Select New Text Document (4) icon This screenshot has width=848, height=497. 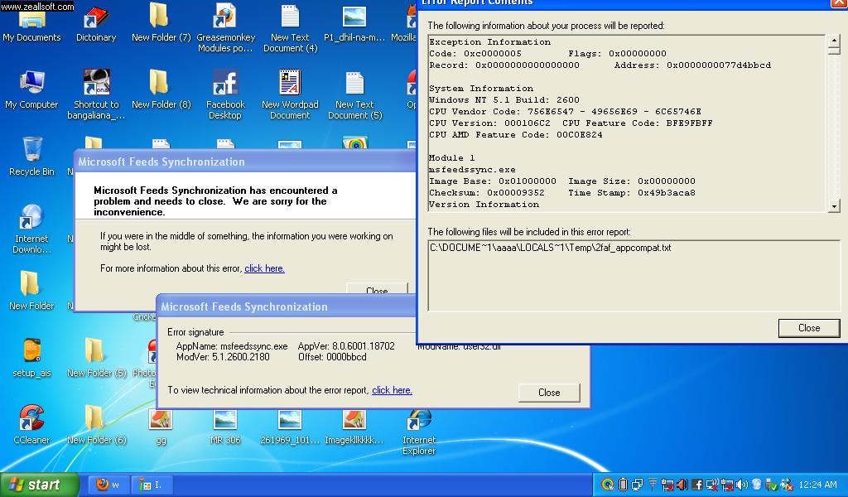coord(290,27)
